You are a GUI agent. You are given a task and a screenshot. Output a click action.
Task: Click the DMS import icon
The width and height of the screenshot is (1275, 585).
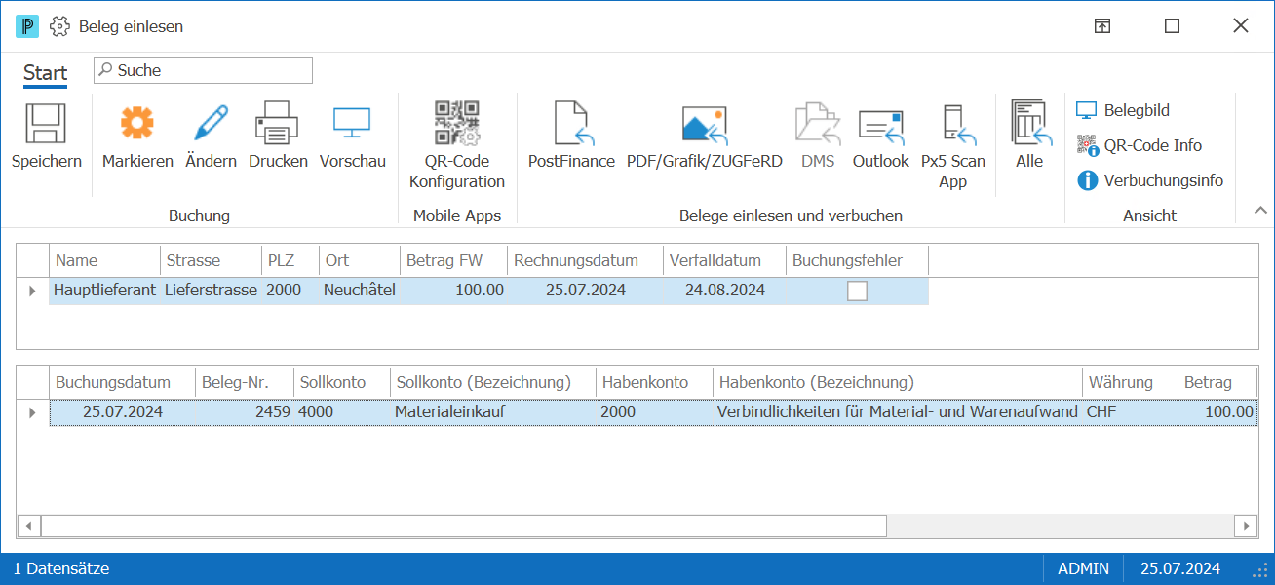[x=818, y=124]
